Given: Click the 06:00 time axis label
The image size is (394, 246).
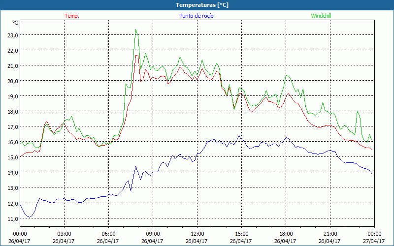Looking at the screenshot, I should click(x=108, y=233).
